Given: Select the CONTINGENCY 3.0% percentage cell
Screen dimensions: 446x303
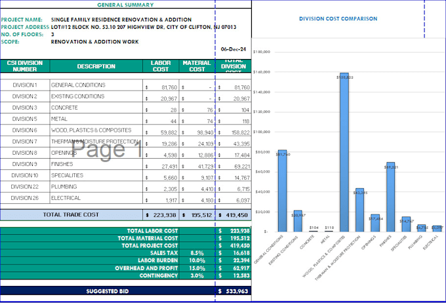Looking at the screenshot, I should point(197,275).
